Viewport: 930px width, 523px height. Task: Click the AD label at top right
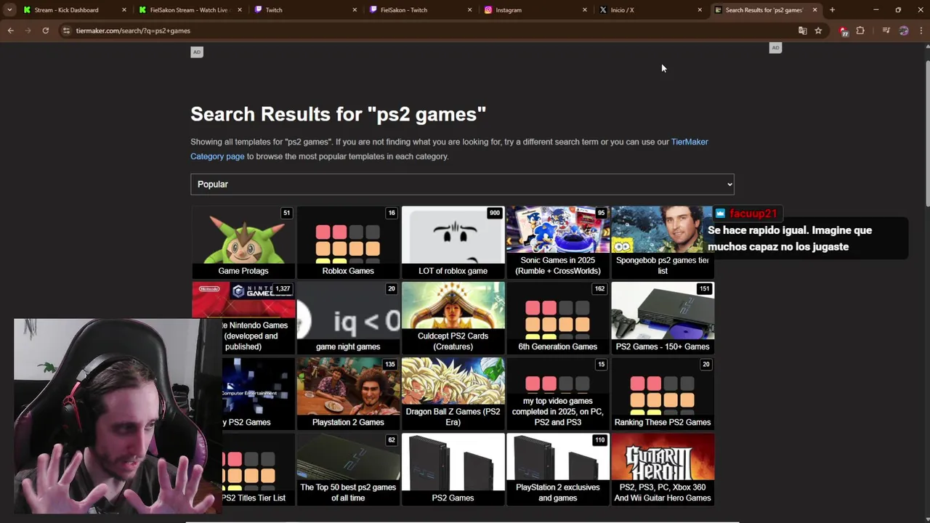coord(775,48)
